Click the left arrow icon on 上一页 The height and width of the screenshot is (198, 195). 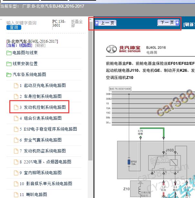coord(97,23)
